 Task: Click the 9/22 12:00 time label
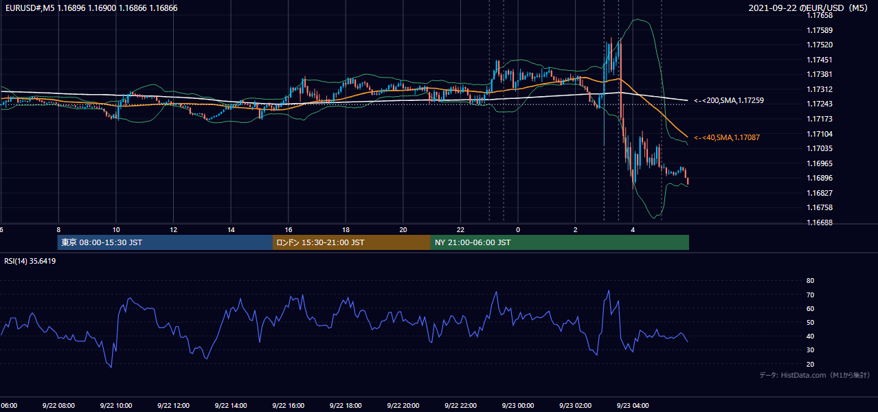173,406
